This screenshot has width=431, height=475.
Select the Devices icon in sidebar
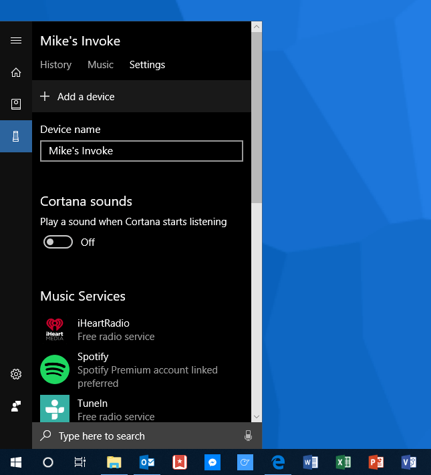pos(16,136)
